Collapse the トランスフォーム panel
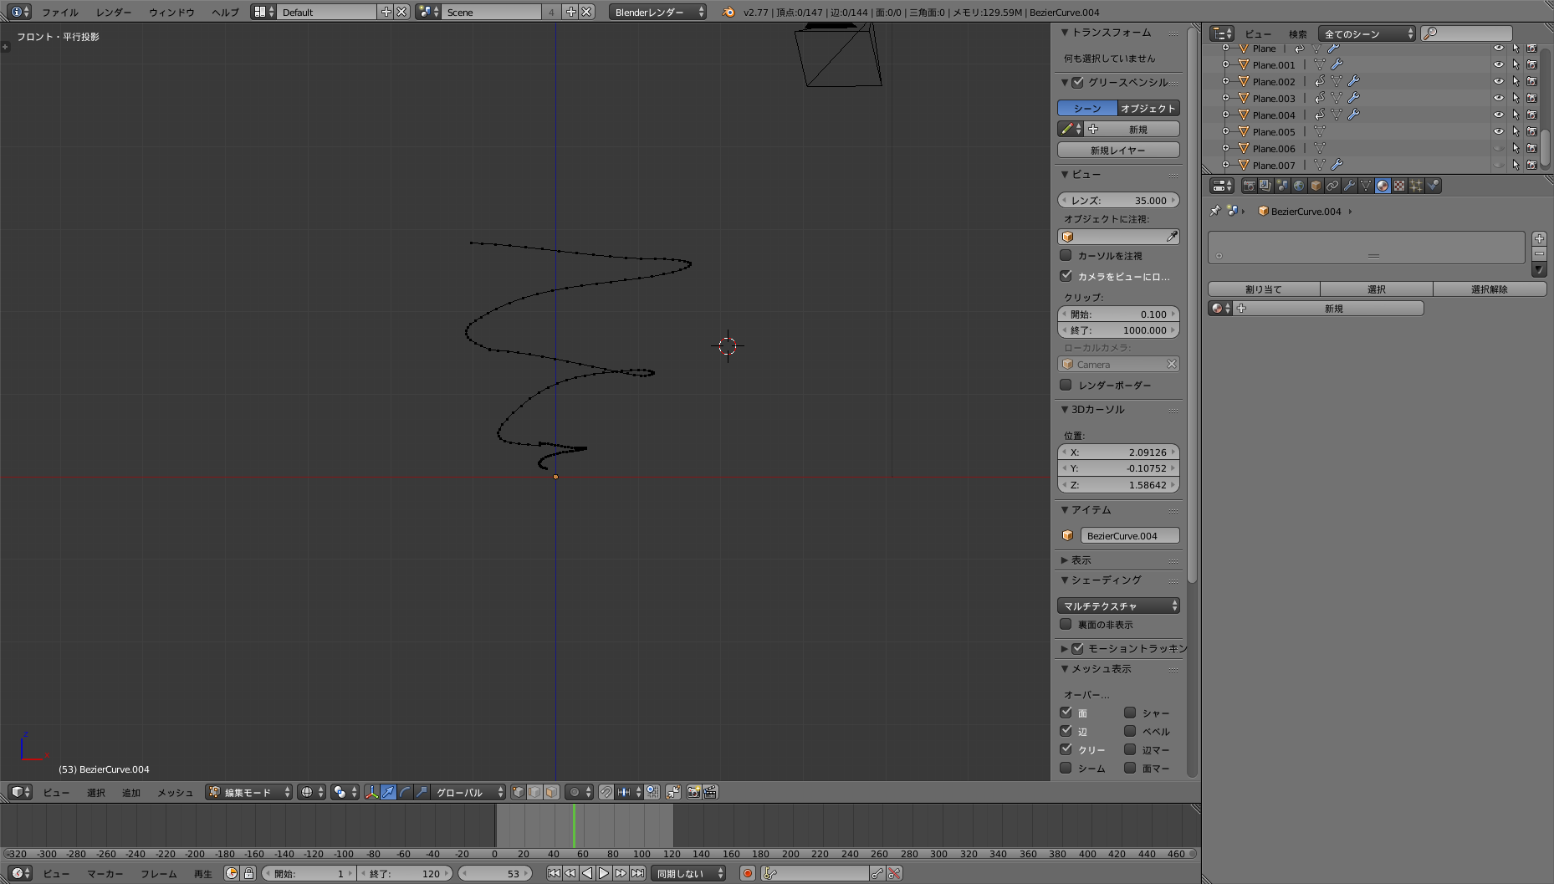This screenshot has width=1554, height=884. pyautogui.click(x=1111, y=32)
